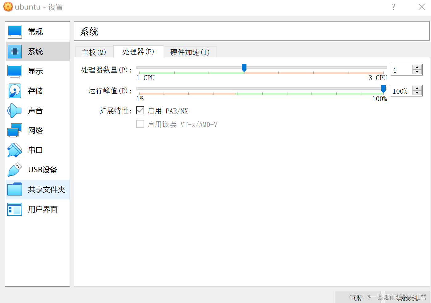Select 存储 label in the sidebar
Viewport: 431px width, 303px height.
pos(35,91)
